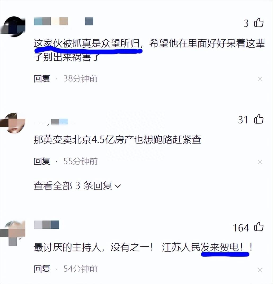Click the chevron next to 条回复
The height and width of the screenshot is (284, 273).
118,186
